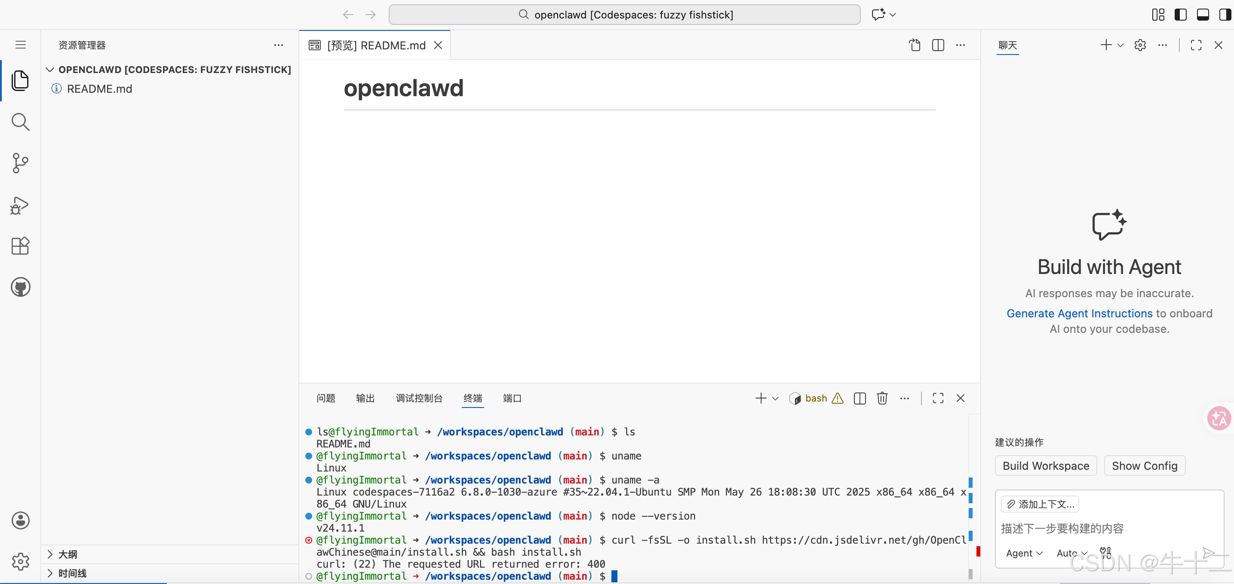Click the Build Workspace button
Screen dimensions: 1234x584
click(x=1046, y=465)
